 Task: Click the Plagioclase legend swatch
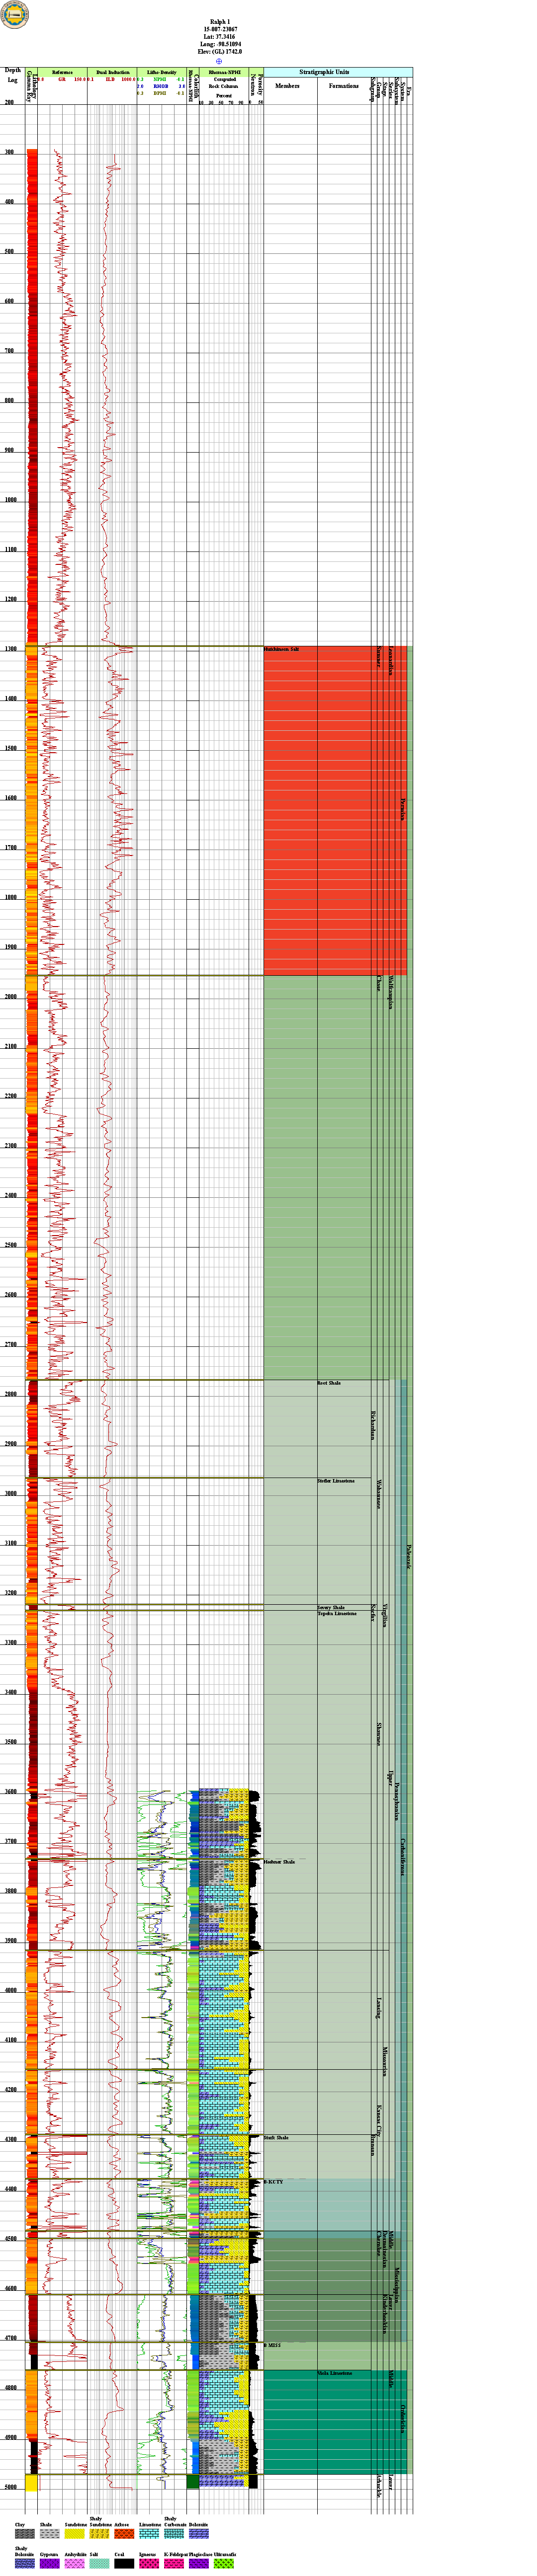click(199, 2563)
